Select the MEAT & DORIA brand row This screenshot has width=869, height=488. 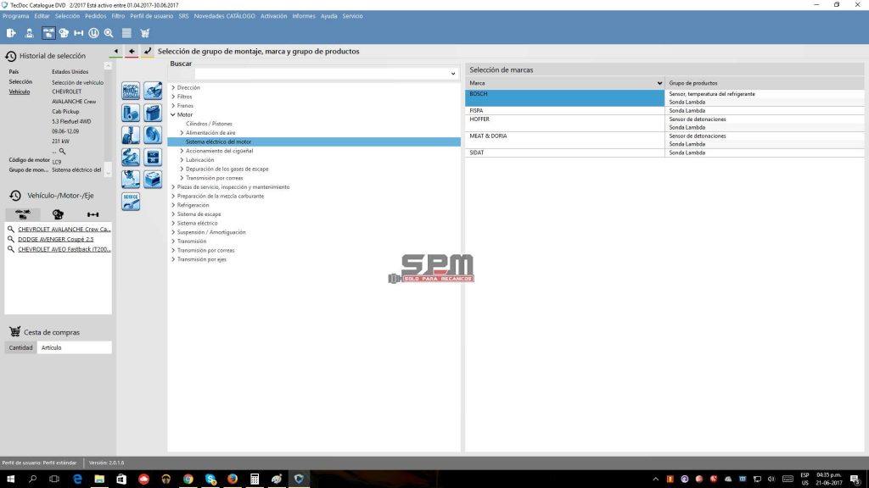564,140
